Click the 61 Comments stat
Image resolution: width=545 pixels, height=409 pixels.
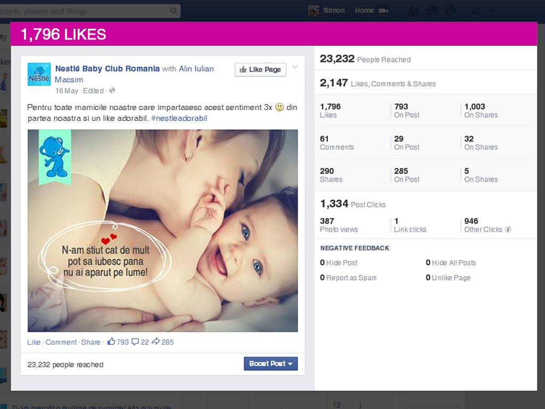[337, 143]
